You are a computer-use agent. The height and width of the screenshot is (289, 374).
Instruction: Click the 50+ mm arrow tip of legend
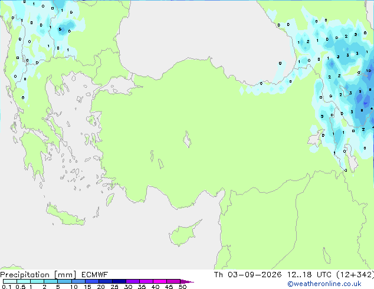[x=187, y=281]
